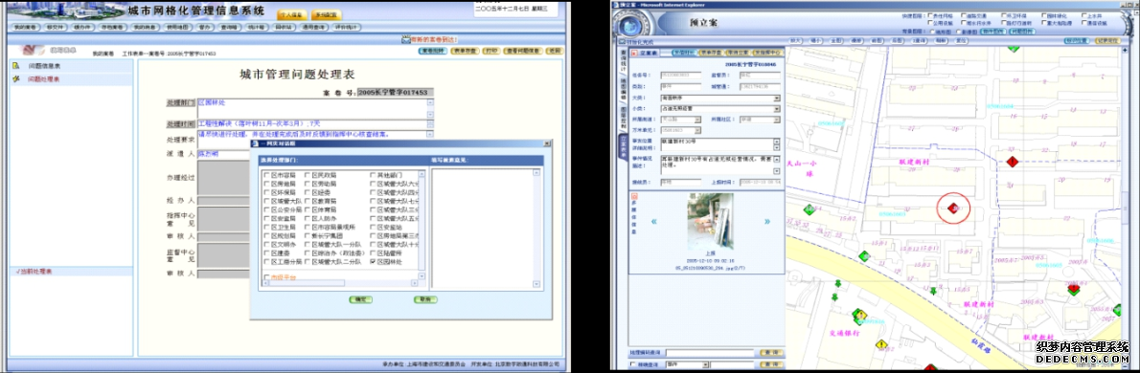Click horizontal scrollbar of department list
Screen dimensions: 1140x373
point(339,284)
